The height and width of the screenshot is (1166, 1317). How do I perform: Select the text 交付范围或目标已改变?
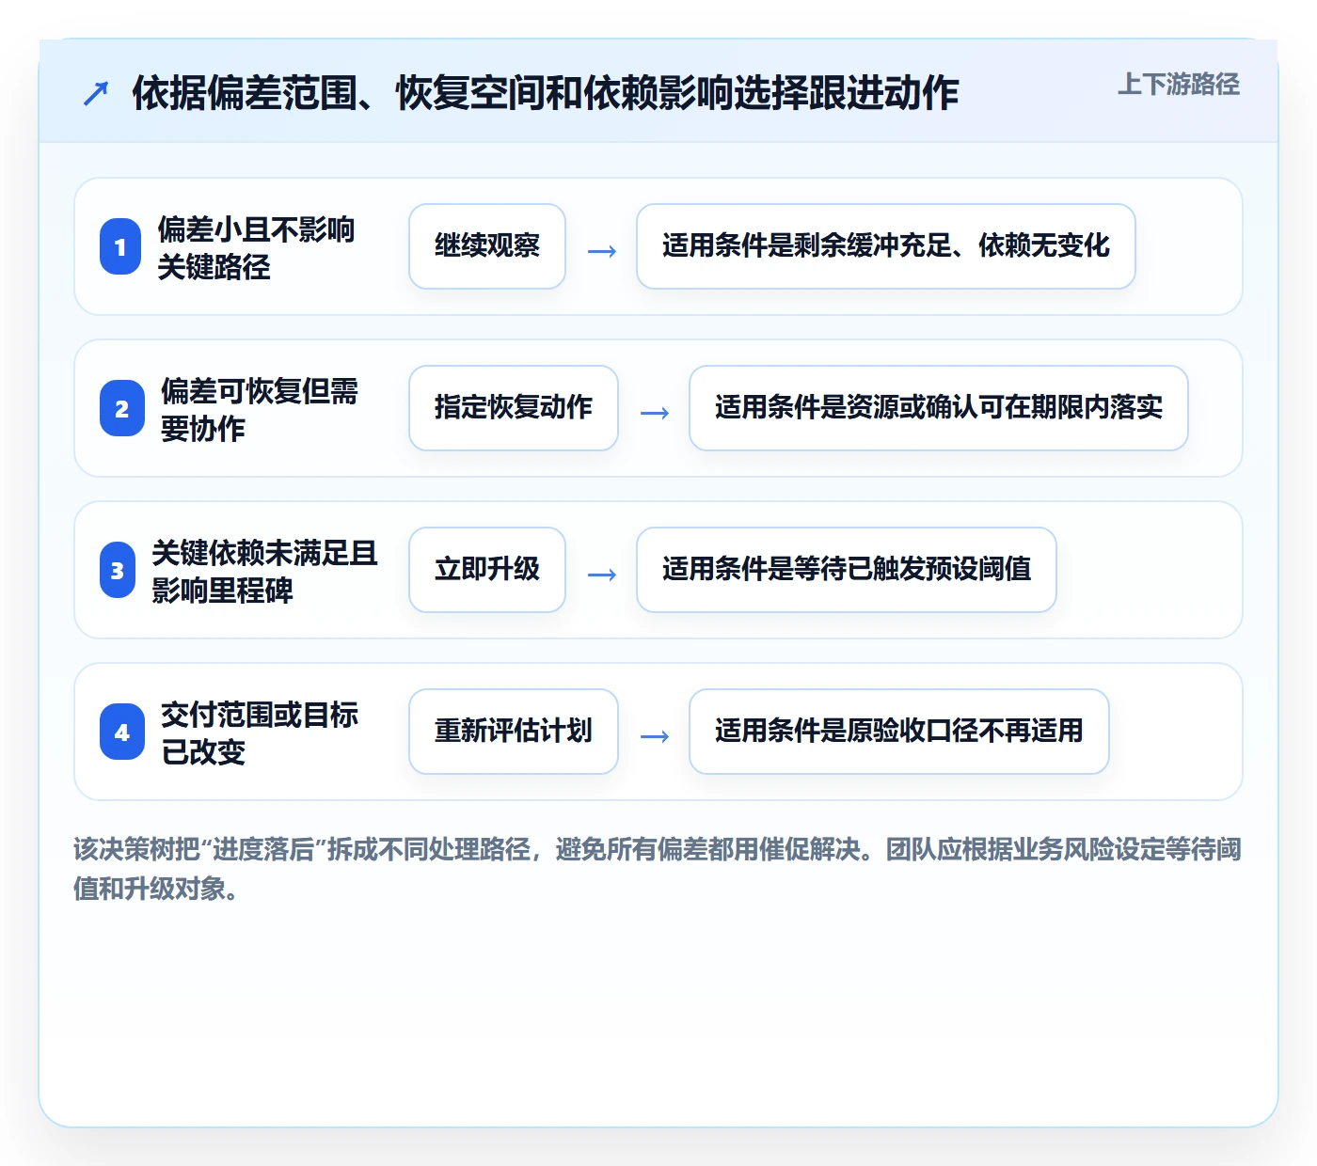(260, 733)
